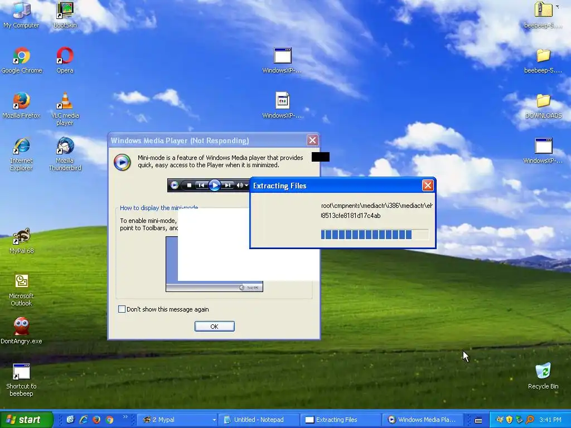Click the first notification tray icon beside the shield
571x428 pixels.
[x=500, y=420]
